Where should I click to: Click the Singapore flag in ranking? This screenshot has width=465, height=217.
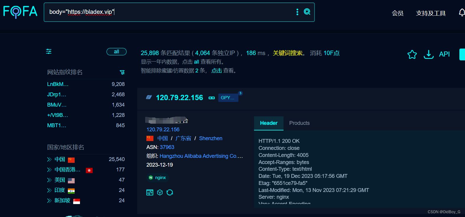click(76, 201)
